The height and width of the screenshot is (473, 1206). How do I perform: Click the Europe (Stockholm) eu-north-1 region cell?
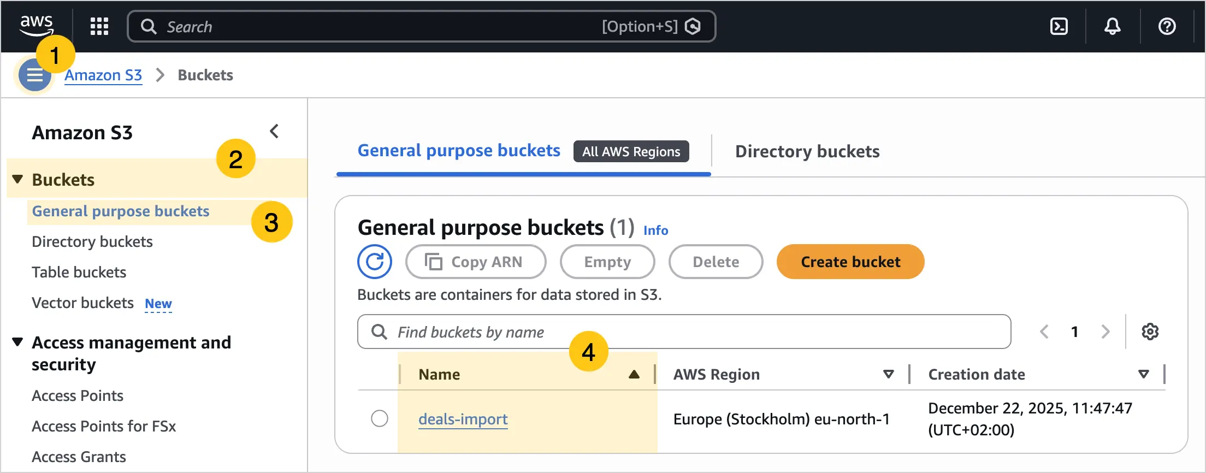[x=782, y=419]
